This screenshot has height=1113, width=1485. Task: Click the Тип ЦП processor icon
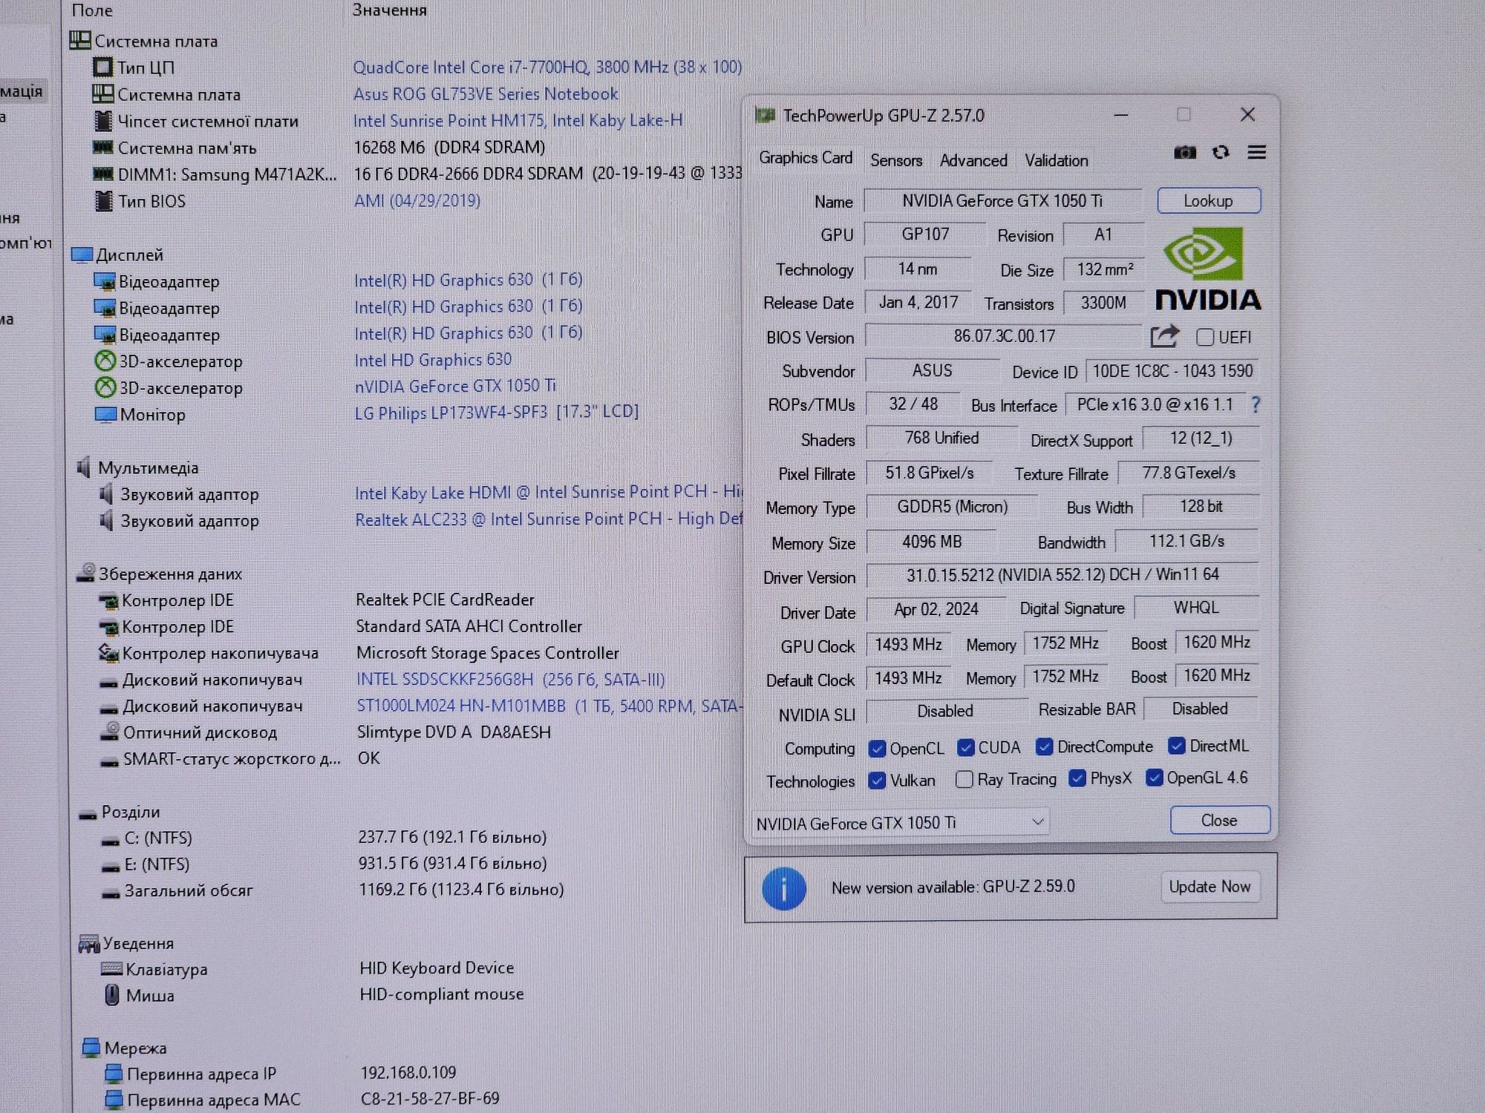[102, 68]
